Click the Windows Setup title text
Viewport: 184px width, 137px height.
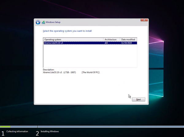(x=53, y=22)
